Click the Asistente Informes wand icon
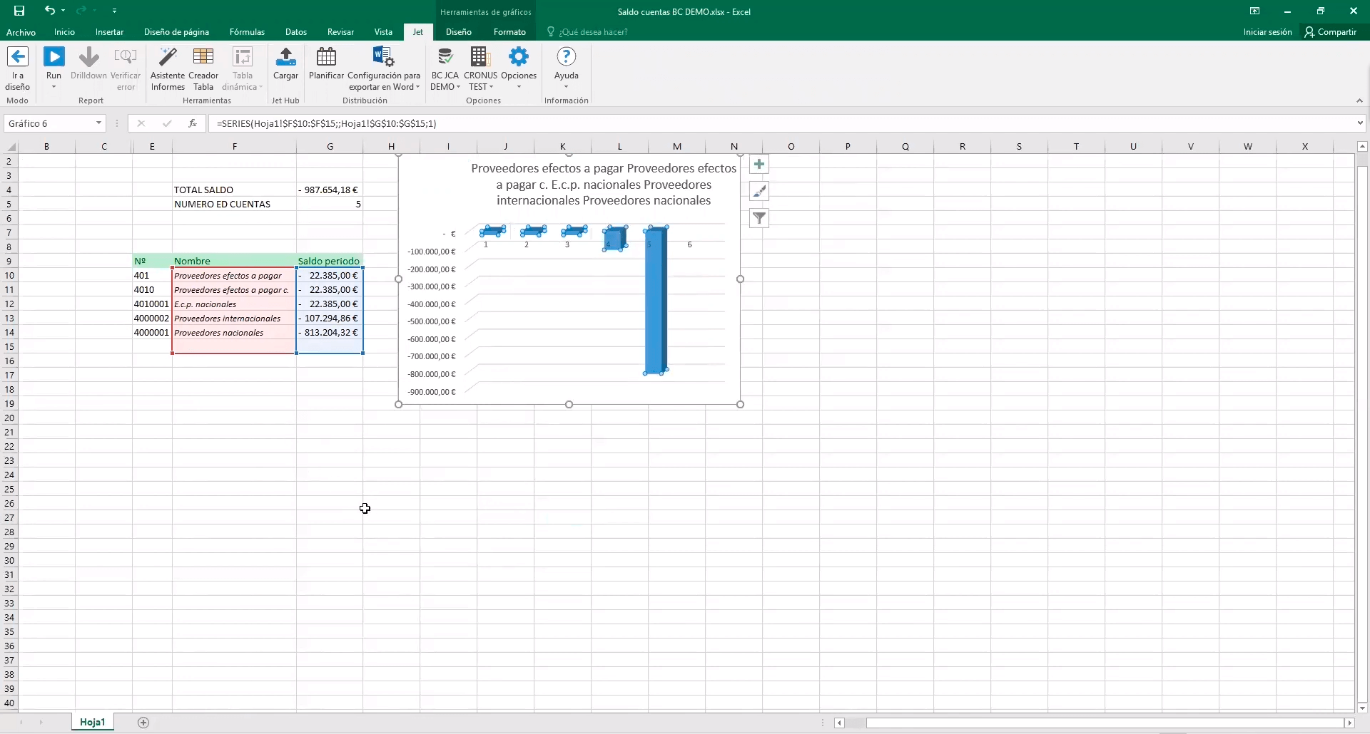1370x734 pixels. (x=168, y=57)
